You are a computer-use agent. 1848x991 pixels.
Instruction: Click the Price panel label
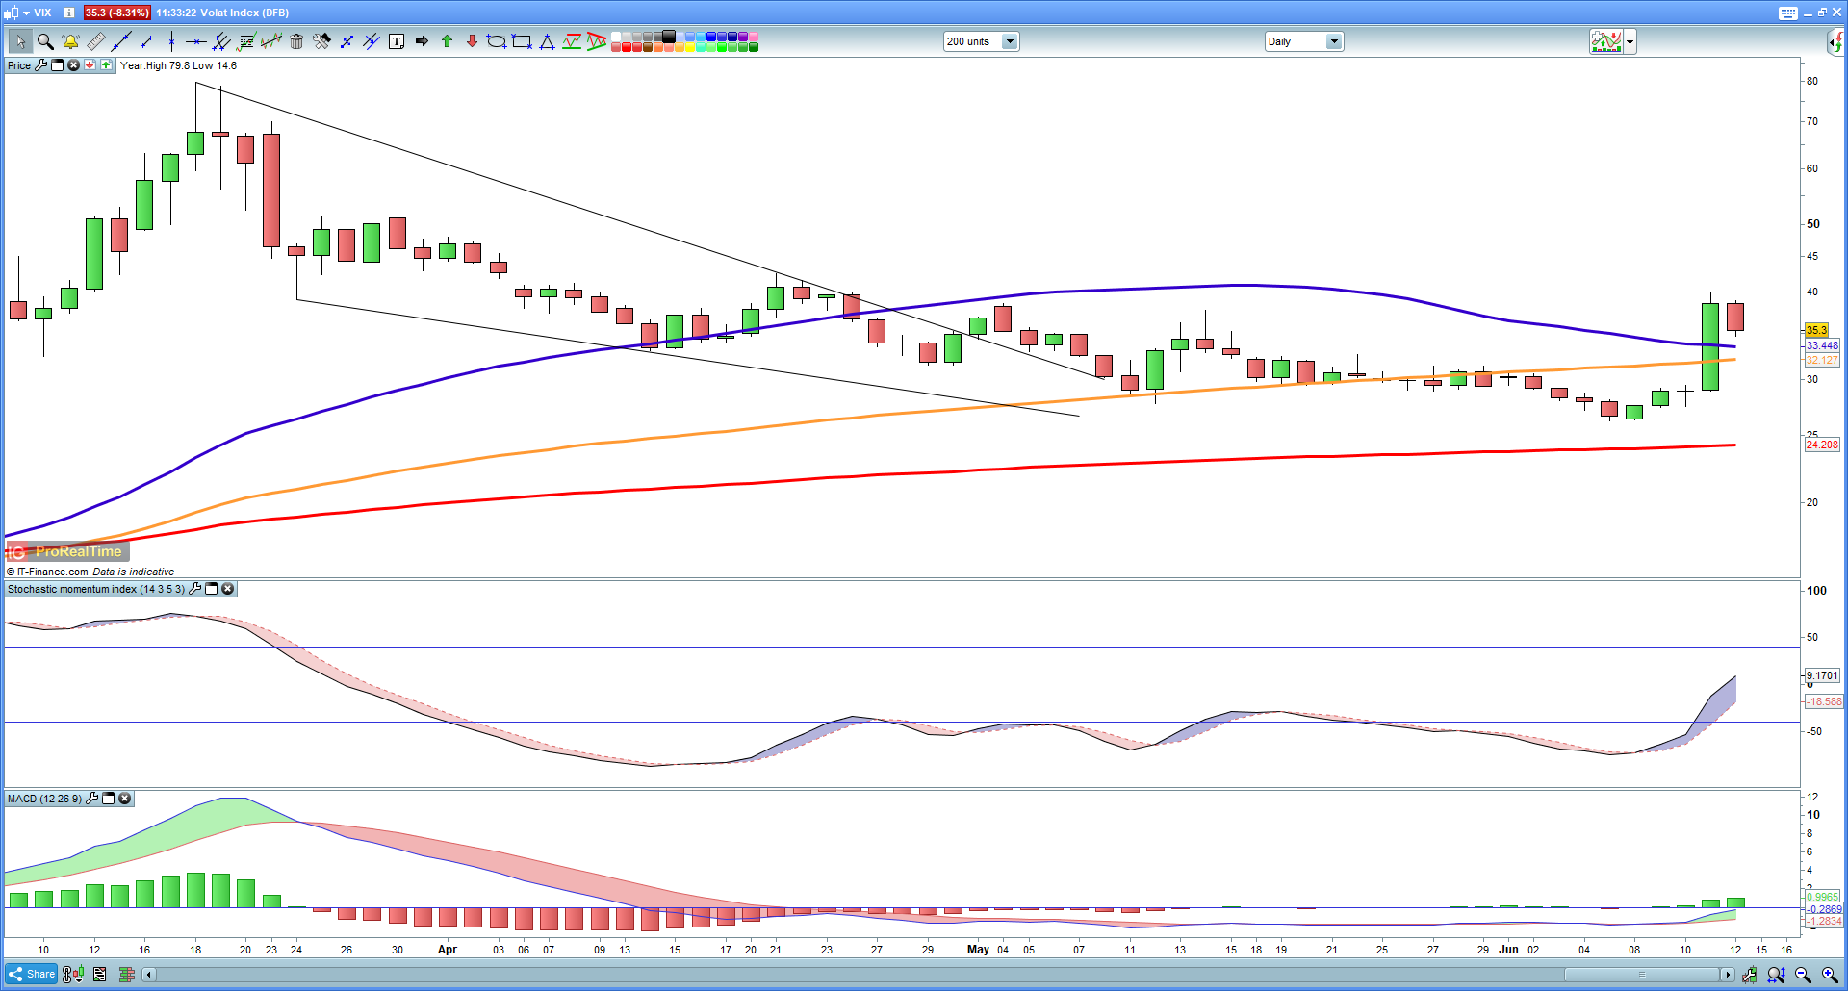coord(19,65)
